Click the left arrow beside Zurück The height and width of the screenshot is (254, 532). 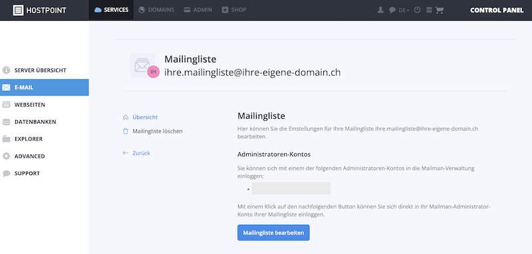126,153
